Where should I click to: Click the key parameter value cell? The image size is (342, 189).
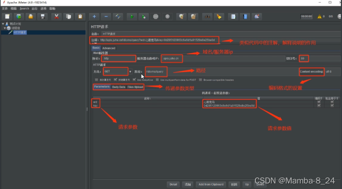tap(258, 106)
